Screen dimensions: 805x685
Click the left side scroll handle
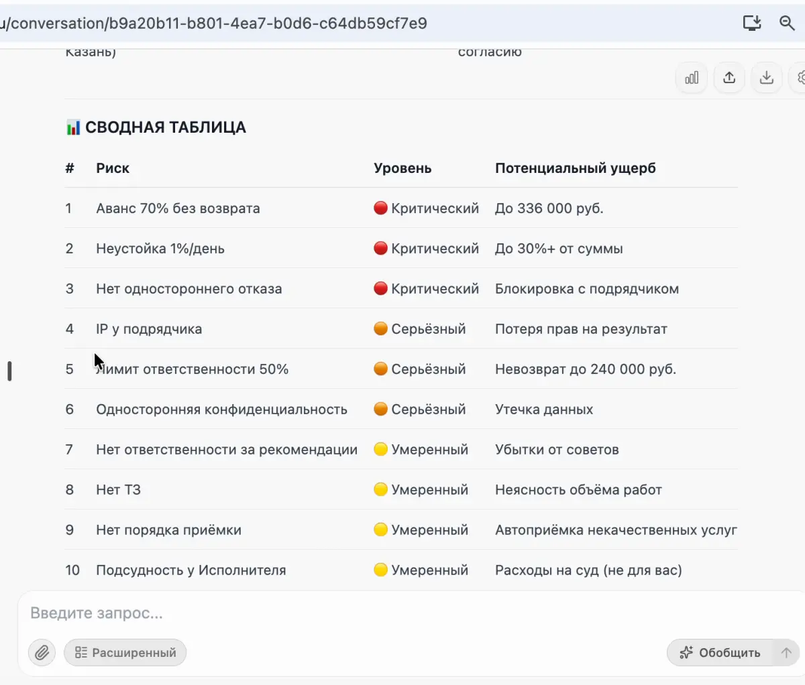[9, 371]
